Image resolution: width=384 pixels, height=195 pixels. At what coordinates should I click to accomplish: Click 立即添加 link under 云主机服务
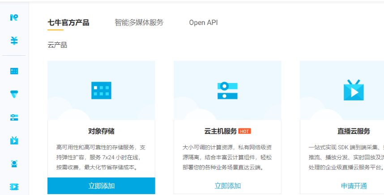click(227, 186)
